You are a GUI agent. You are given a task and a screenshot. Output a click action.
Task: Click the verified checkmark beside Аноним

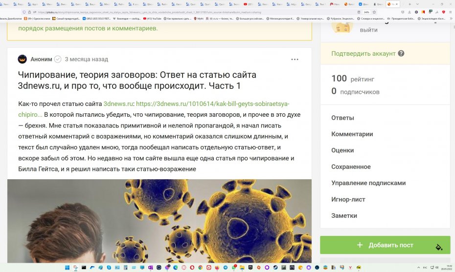[x=58, y=59]
